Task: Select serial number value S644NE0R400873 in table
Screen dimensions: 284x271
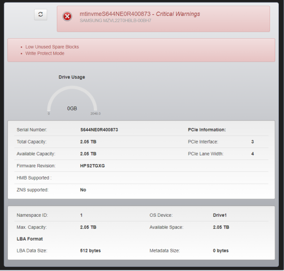Action: pos(99,130)
